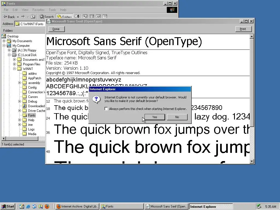Click the system tray icon beside clock

click(x=259, y=207)
